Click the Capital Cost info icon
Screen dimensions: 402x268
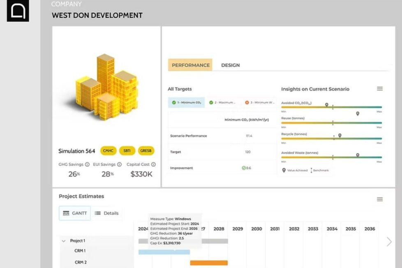[153, 164]
